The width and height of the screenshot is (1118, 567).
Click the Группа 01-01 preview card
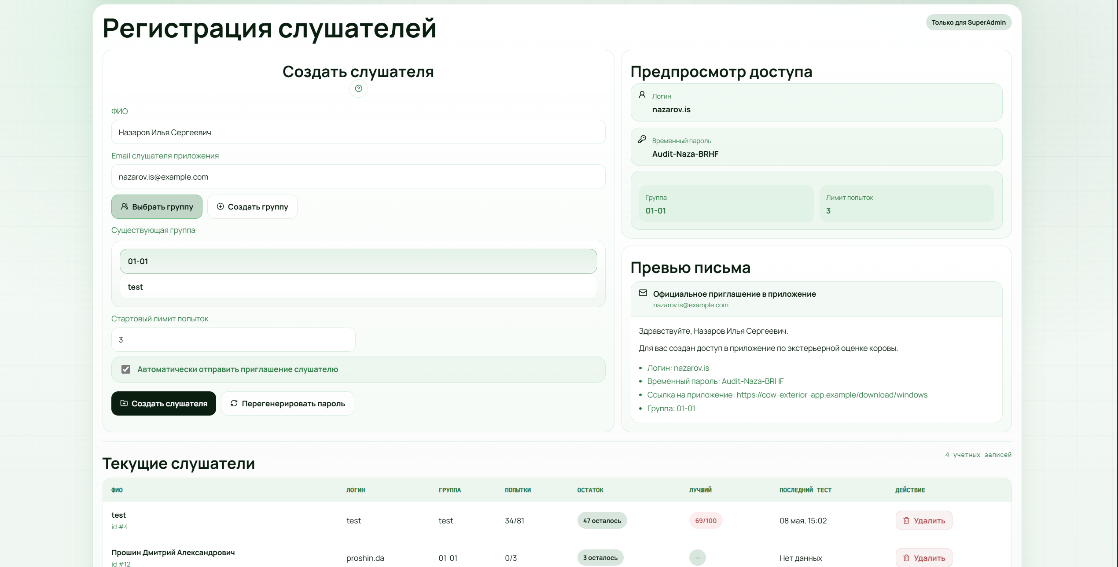726,204
